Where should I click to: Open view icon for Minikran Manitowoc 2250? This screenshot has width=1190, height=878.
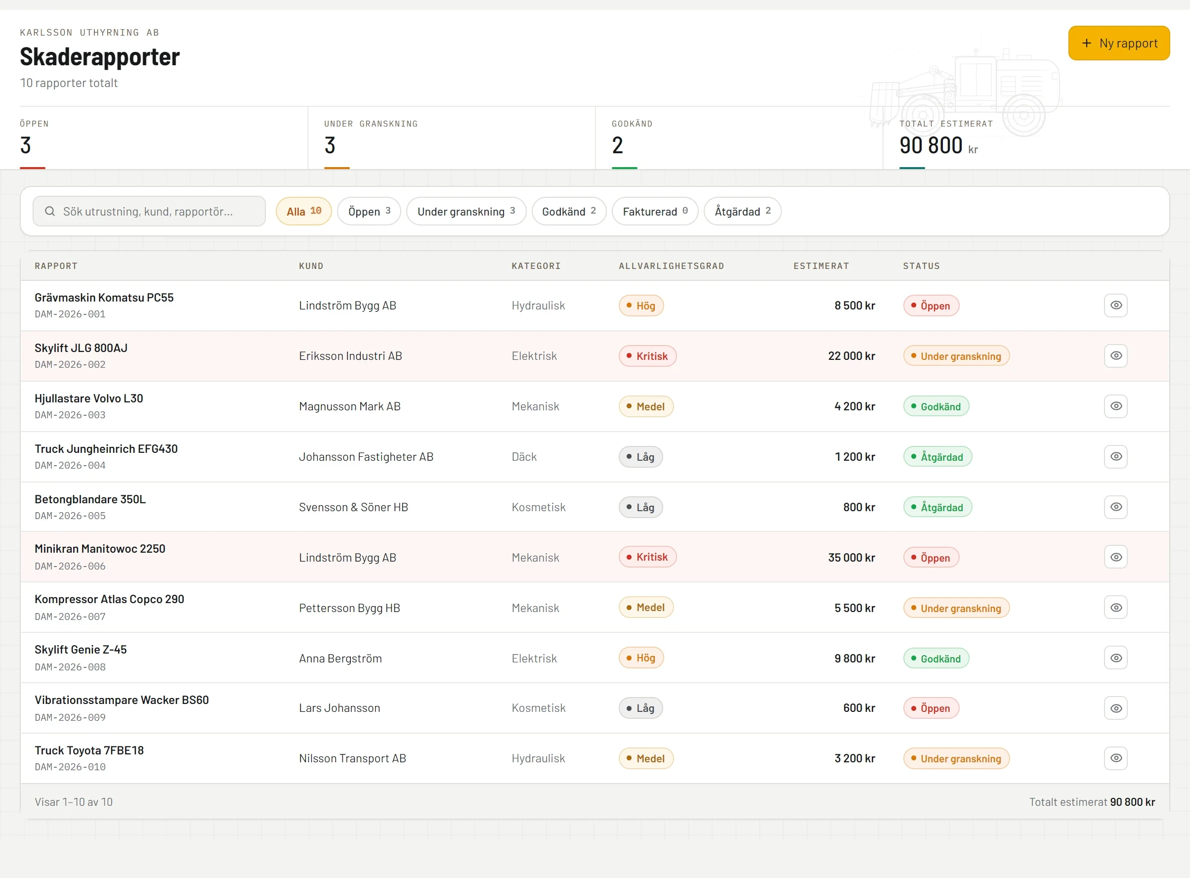pos(1116,557)
